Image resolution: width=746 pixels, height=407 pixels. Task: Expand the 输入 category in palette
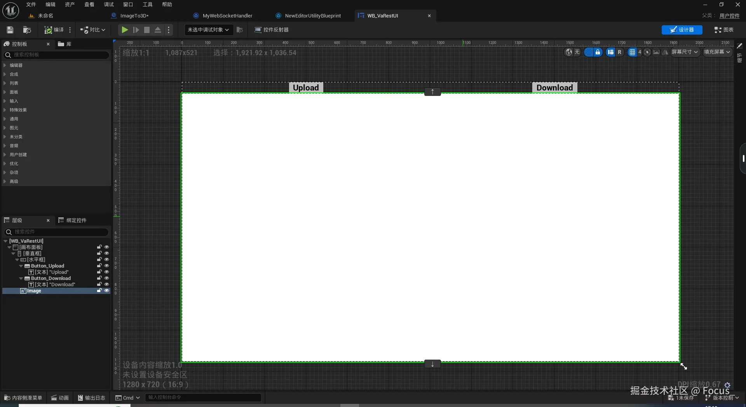click(x=14, y=101)
